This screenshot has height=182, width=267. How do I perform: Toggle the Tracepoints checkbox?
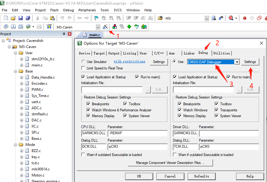pyautogui.click(x=216, y=110)
